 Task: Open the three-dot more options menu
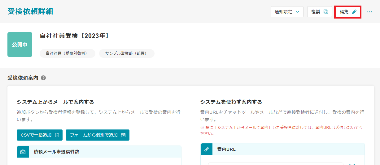click(x=369, y=12)
